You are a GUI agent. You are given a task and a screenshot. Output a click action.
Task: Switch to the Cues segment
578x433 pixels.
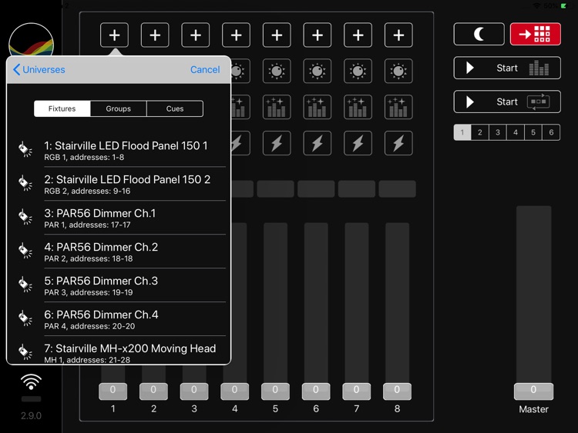[175, 108]
